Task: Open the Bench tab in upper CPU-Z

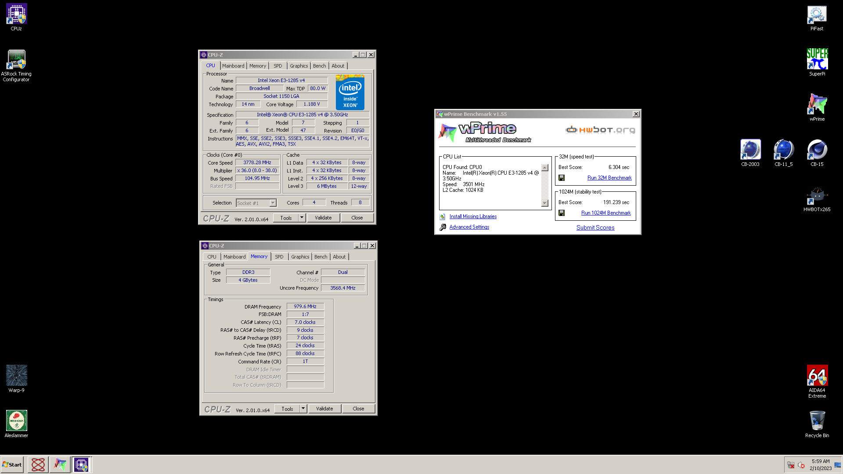Action: (x=320, y=66)
